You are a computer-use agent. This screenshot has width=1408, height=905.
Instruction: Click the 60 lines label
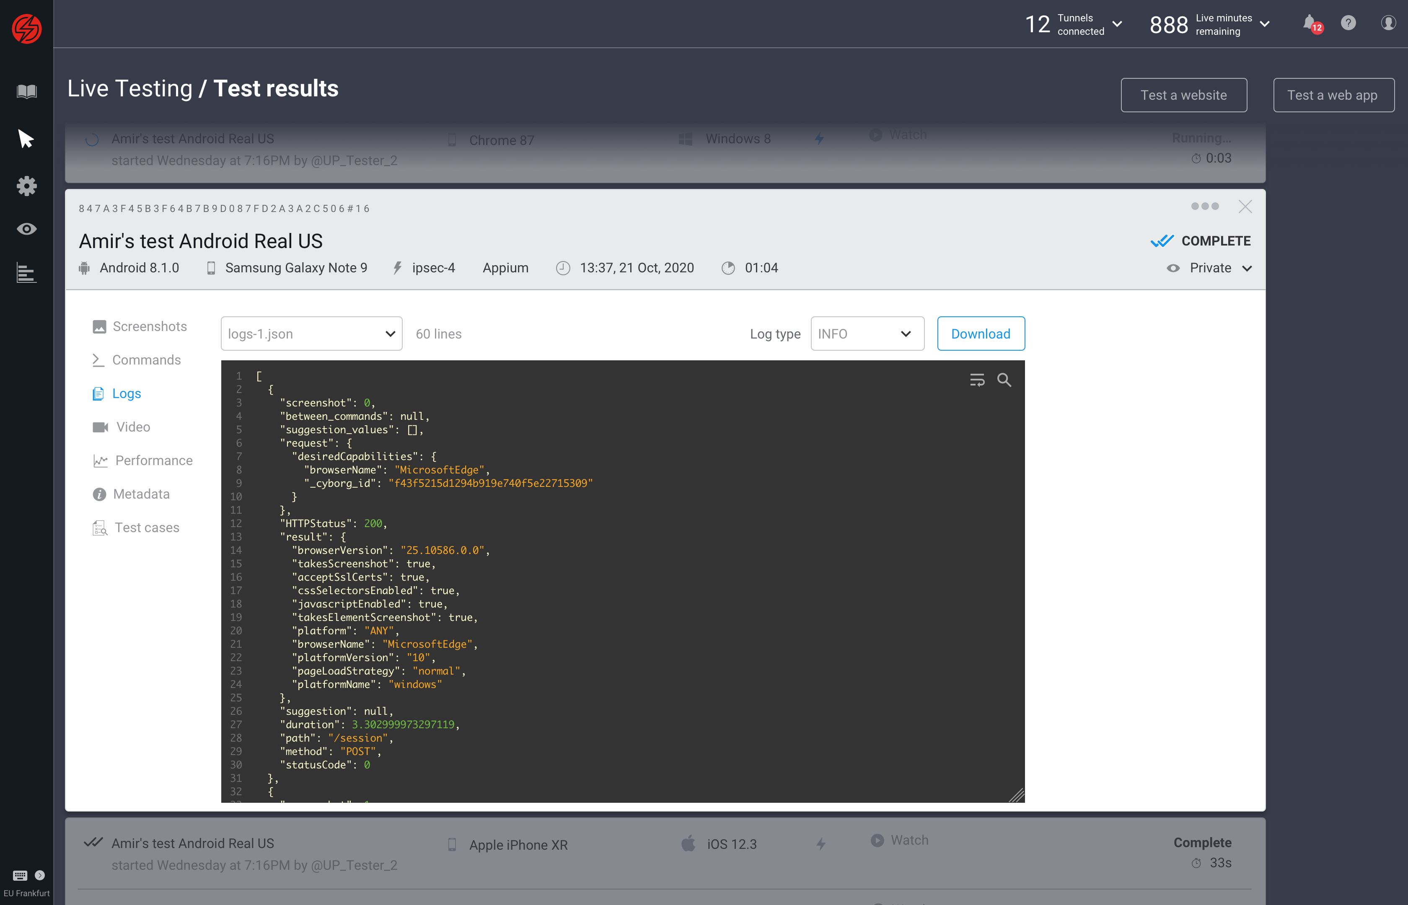point(438,334)
